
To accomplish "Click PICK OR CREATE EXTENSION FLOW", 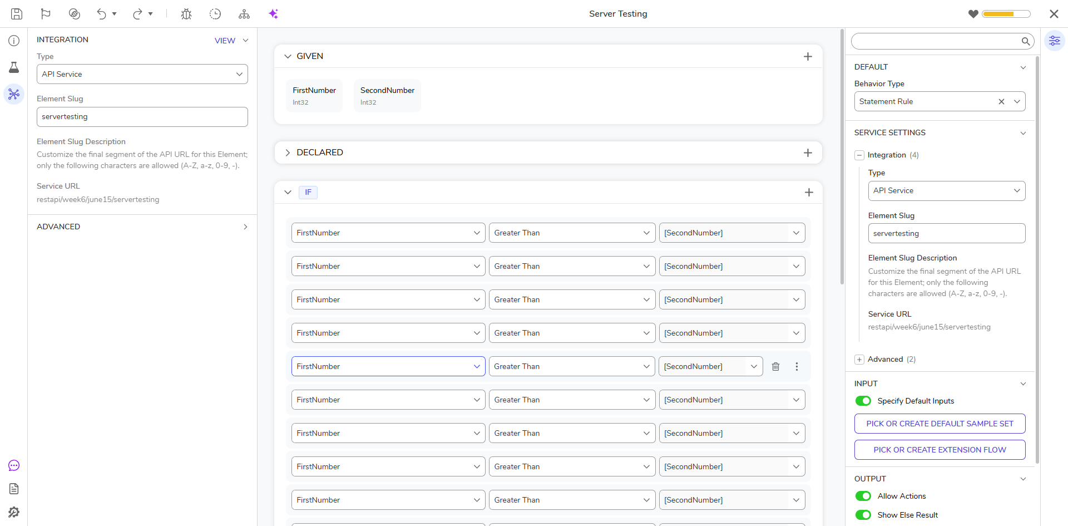I will [x=940, y=450].
